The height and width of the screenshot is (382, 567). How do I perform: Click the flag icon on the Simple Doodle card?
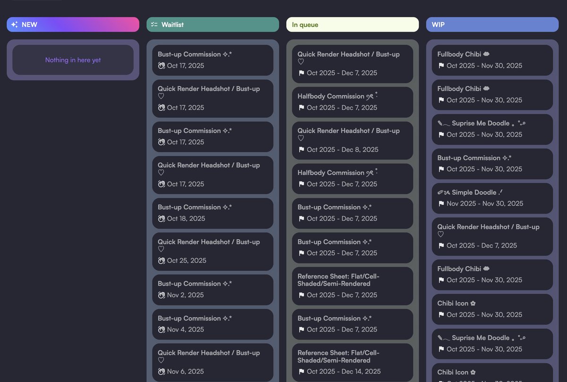click(x=441, y=203)
